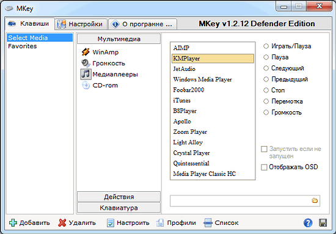This screenshot has width=336, height=234.
Task: Expand the Клавиатура section header
Action: pos(119,208)
